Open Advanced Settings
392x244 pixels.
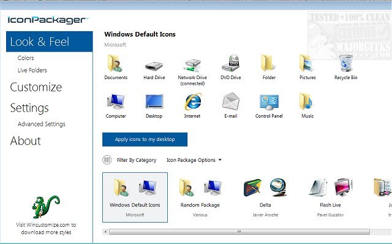point(42,124)
